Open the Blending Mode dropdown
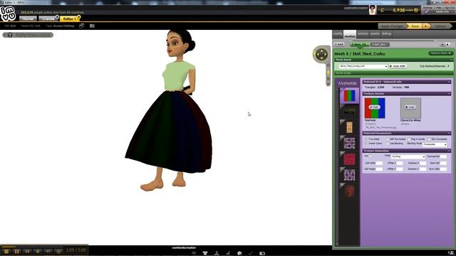The width and height of the screenshot is (456, 256). (x=435, y=144)
